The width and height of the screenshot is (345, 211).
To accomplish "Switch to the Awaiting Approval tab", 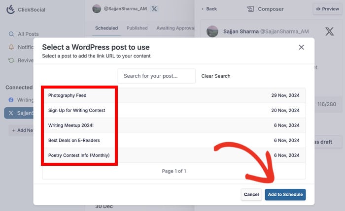I will pyautogui.click(x=175, y=28).
